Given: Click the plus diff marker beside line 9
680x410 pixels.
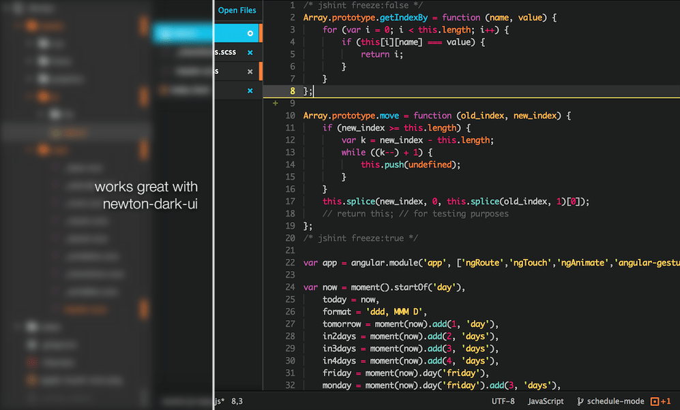Looking at the screenshot, I should click(x=275, y=103).
